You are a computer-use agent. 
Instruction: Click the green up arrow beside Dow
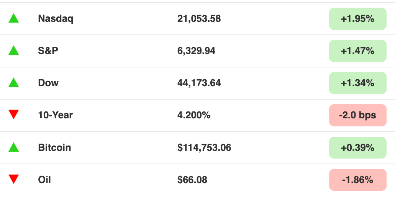click(14, 82)
